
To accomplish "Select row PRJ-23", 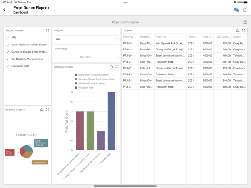I will tap(185, 74).
